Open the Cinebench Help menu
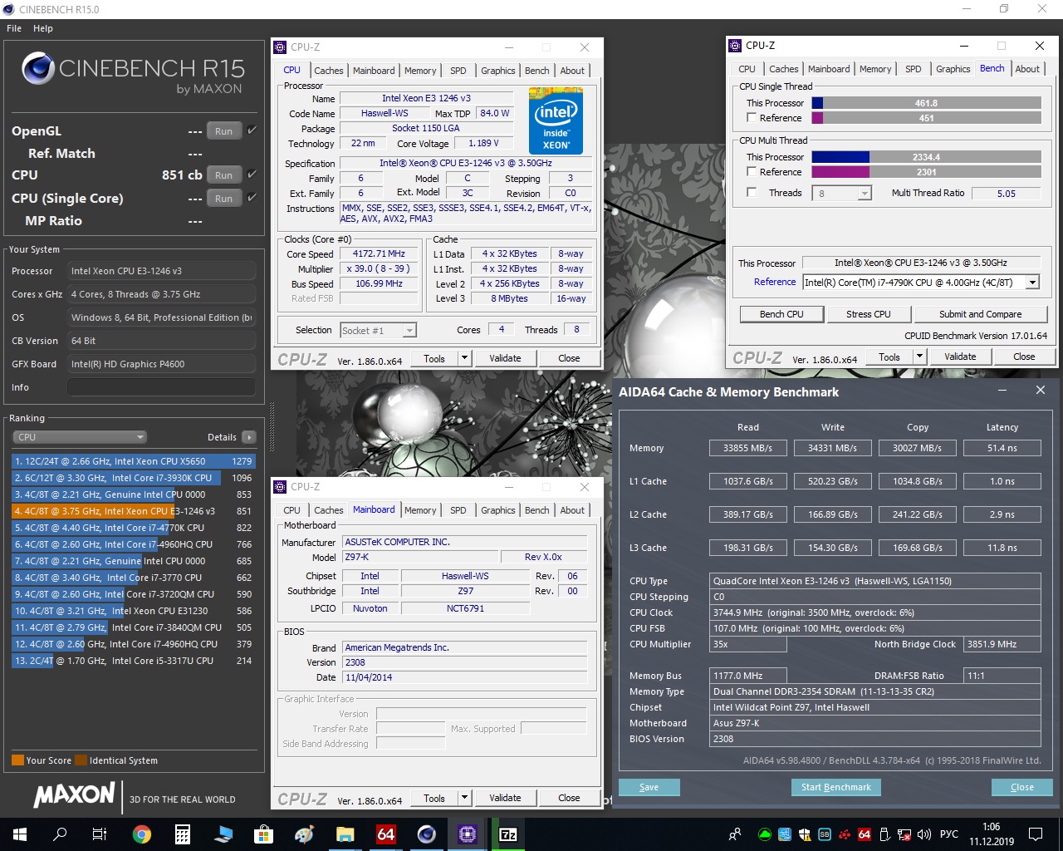Image resolution: width=1063 pixels, height=851 pixels. click(x=43, y=28)
